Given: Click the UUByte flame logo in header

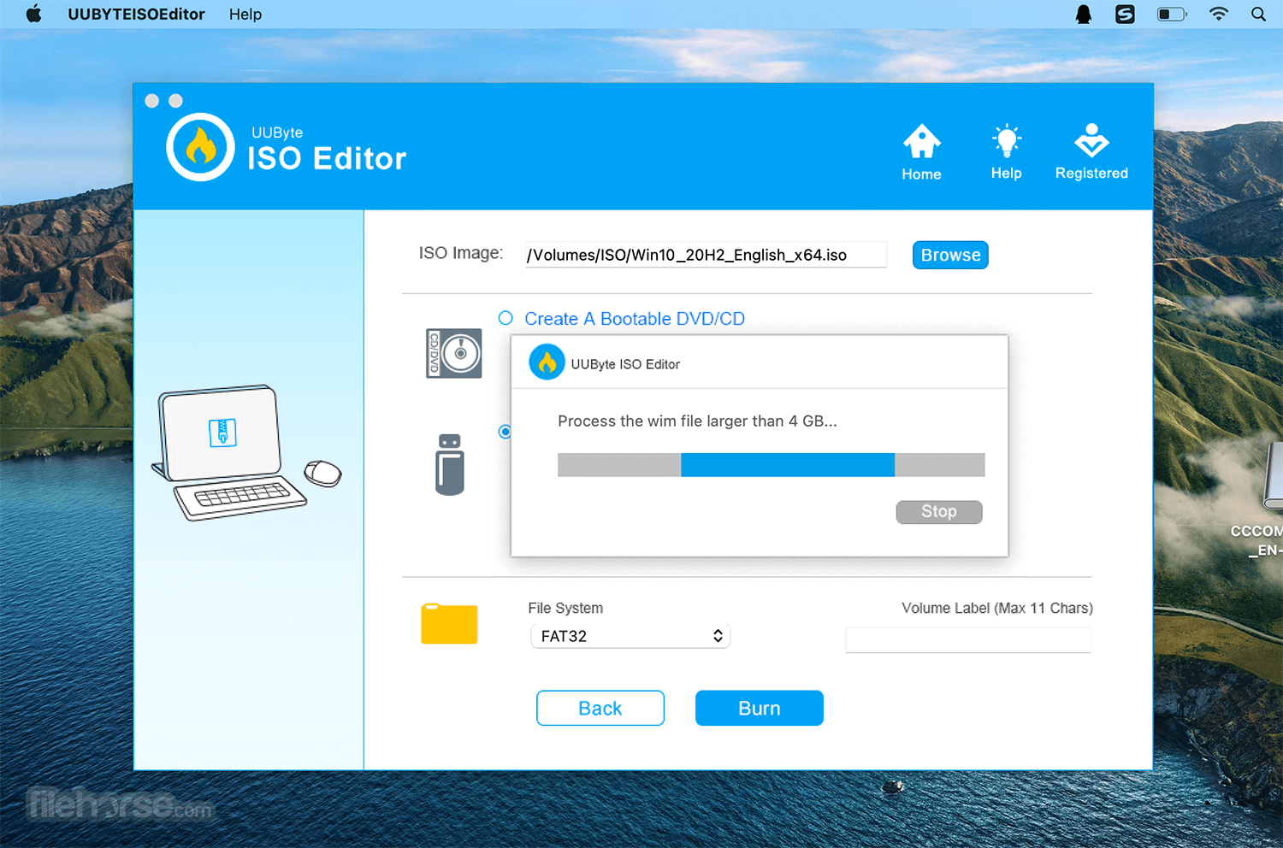Looking at the screenshot, I should [x=201, y=147].
